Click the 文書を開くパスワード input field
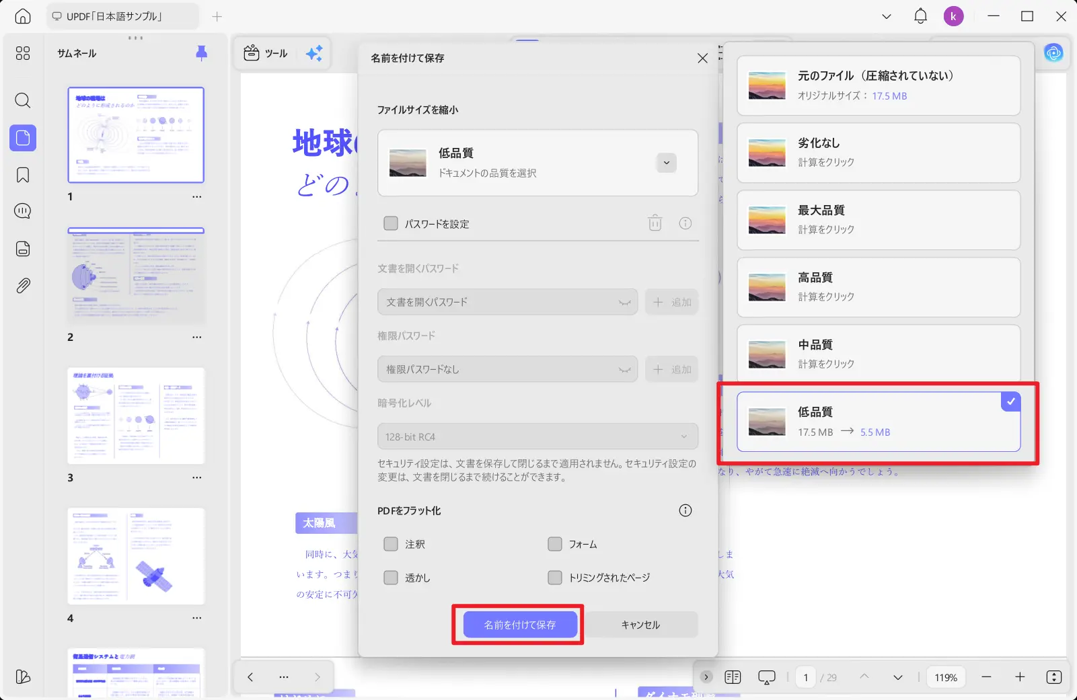The height and width of the screenshot is (700, 1077). (507, 302)
